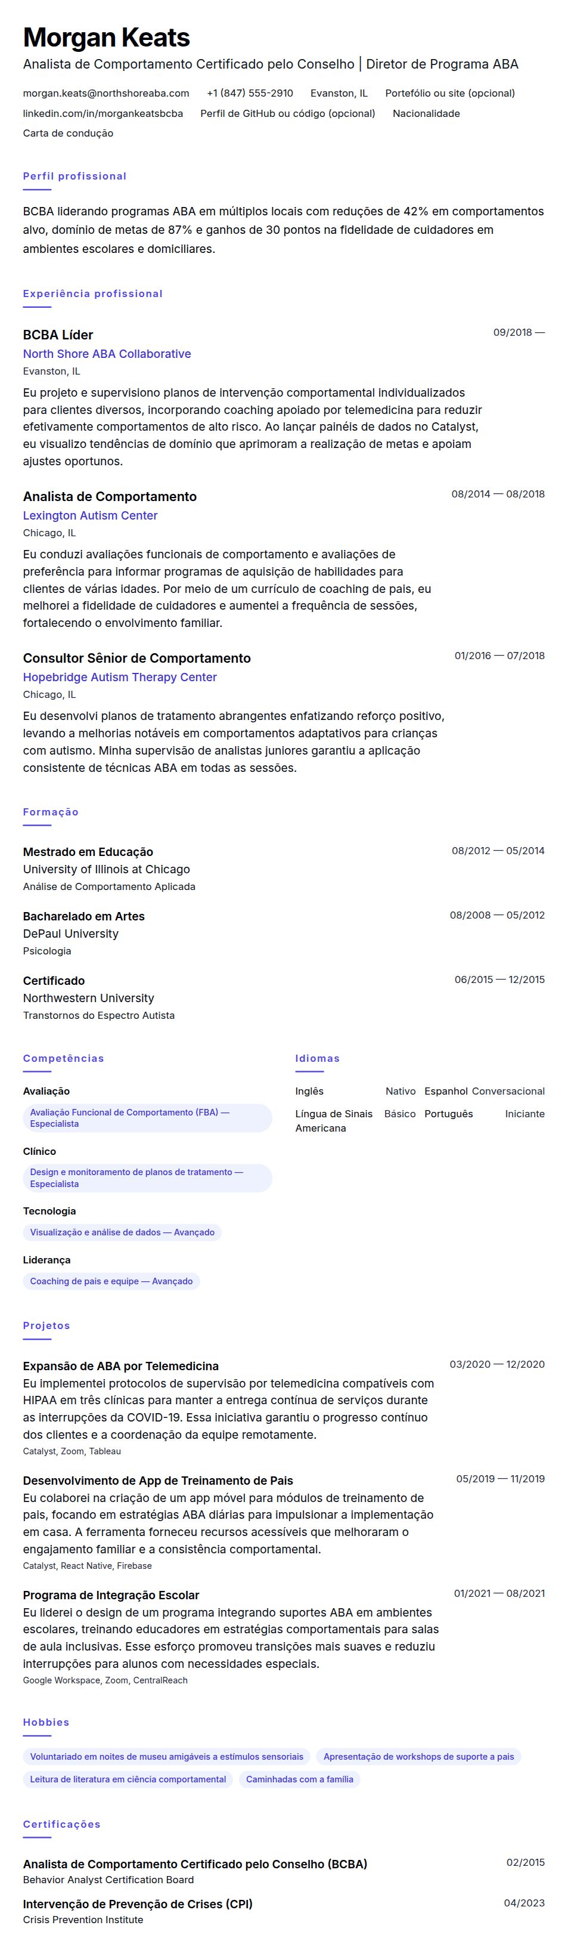Click Apresentação de workshops de suporte tag
The height and width of the screenshot is (1950, 568).
(x=418, y=1757)
